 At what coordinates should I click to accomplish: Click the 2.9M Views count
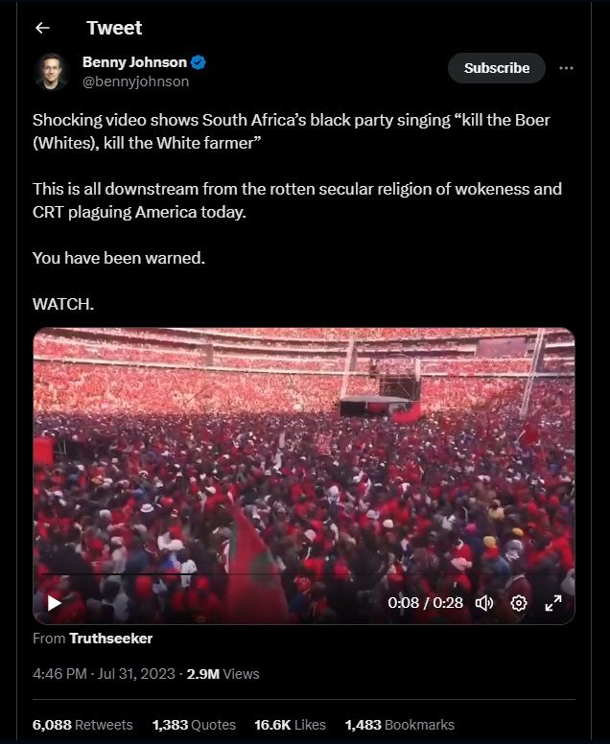(223, 674)
